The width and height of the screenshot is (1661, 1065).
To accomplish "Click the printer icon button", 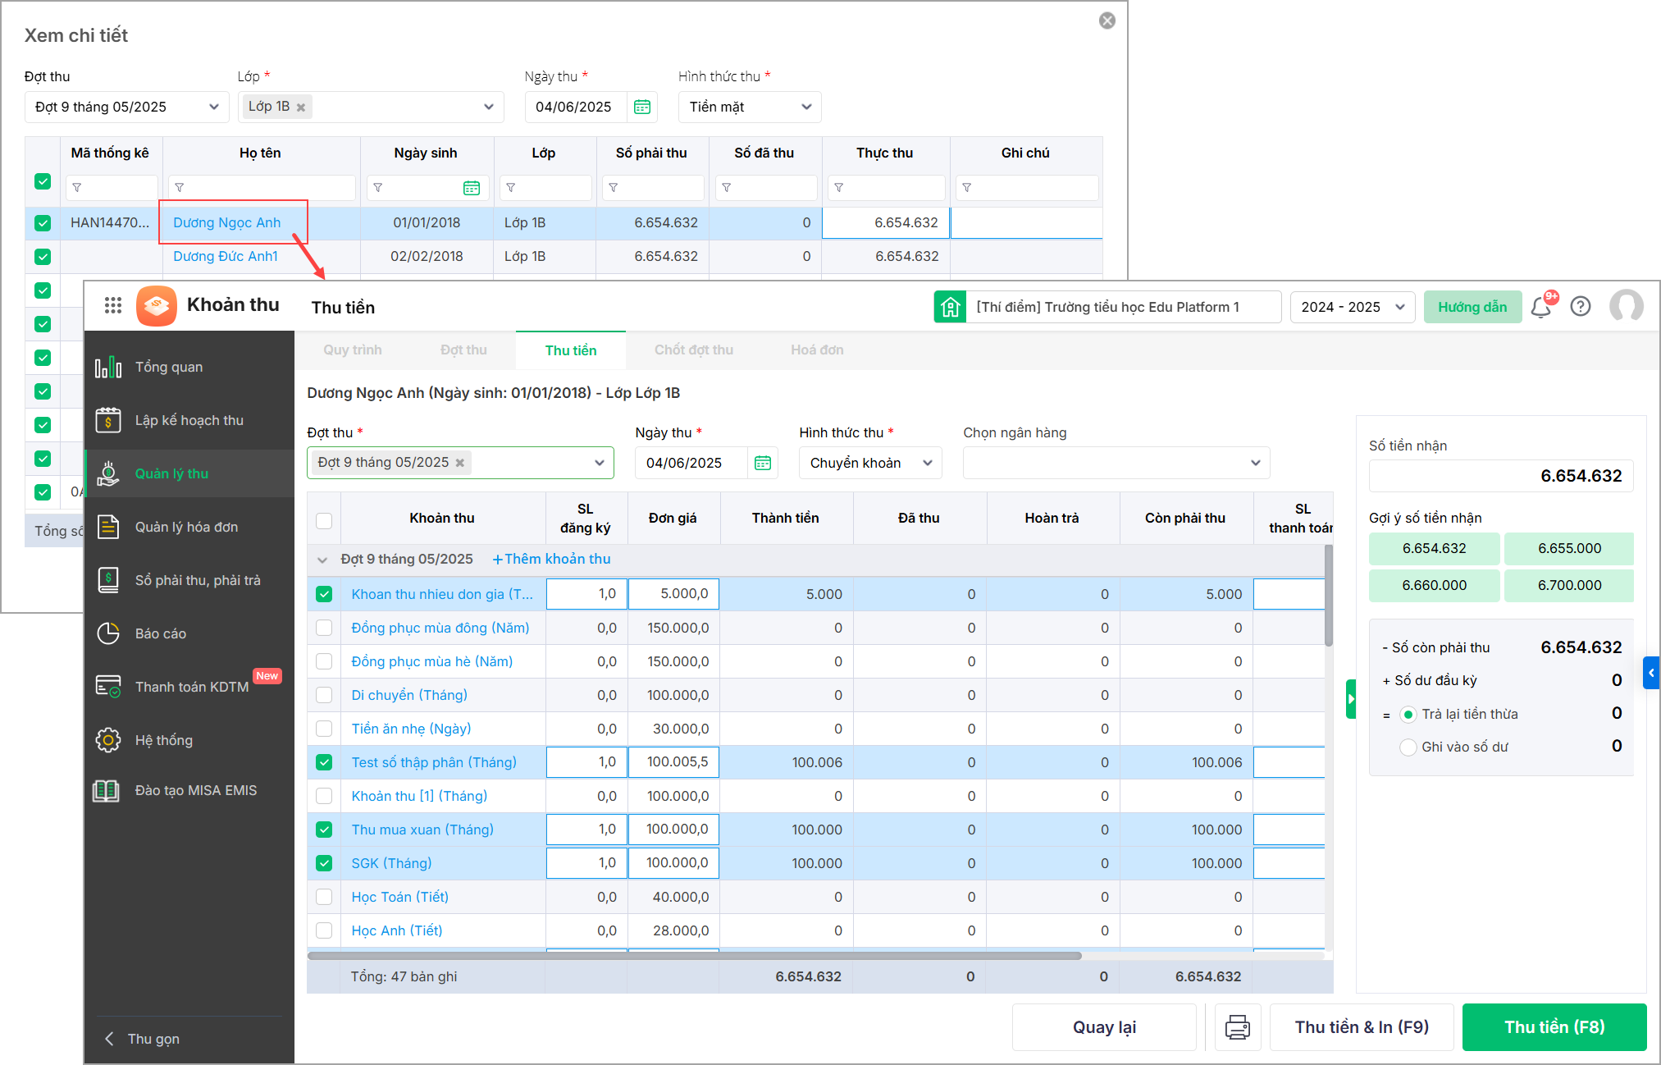I will pyautogui.click(x=1237, y=1027).
